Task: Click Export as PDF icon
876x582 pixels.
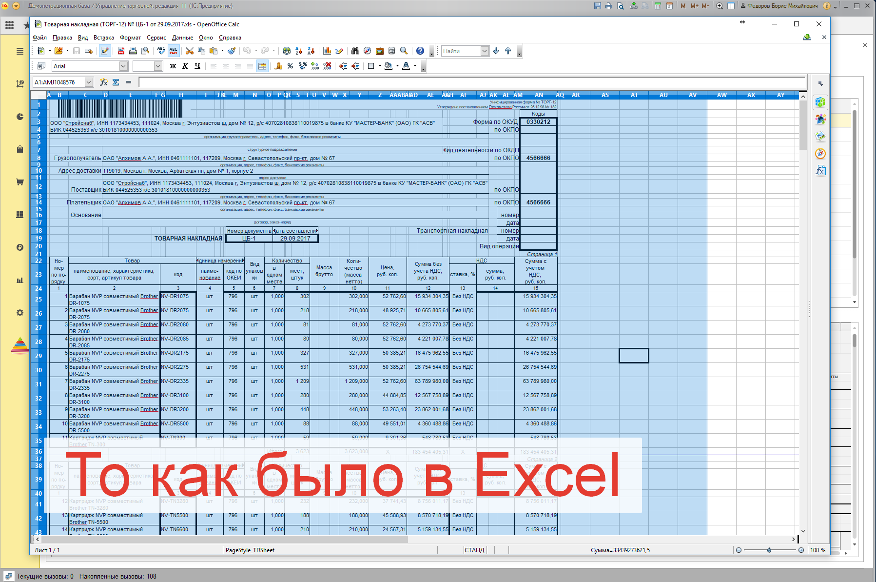Action: pyautogui.click(x=121, y=51)
